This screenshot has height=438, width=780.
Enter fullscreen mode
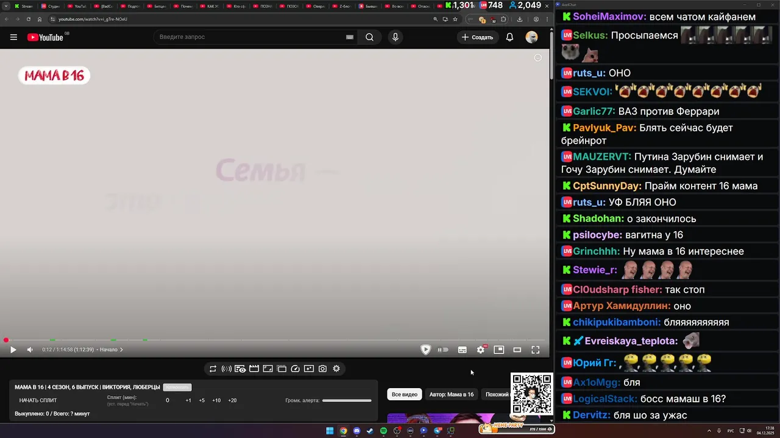[x=536, y=350]
